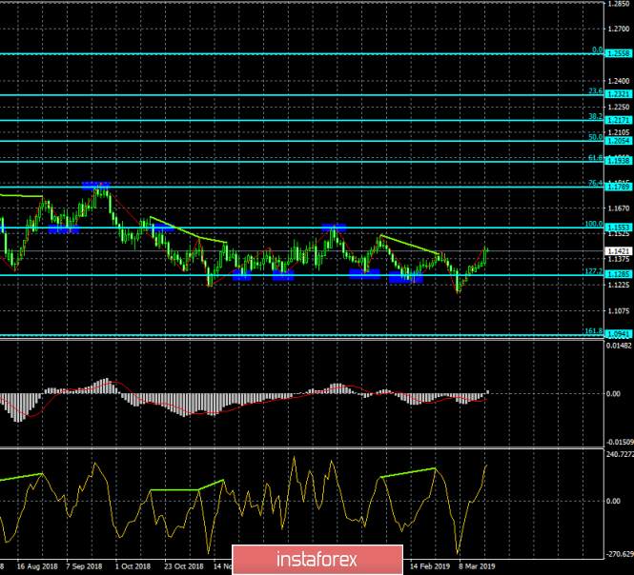Select the 240.7272 oscillator scale label
This screenshot has width=634, height=575.
(620, 455)
